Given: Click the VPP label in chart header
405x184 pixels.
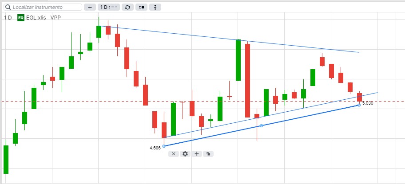Looking at the screenshot, I should tap(56, 18).
